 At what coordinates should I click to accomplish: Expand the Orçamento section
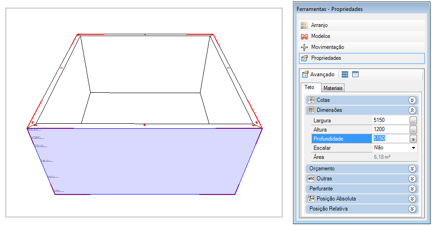[362, 168]
